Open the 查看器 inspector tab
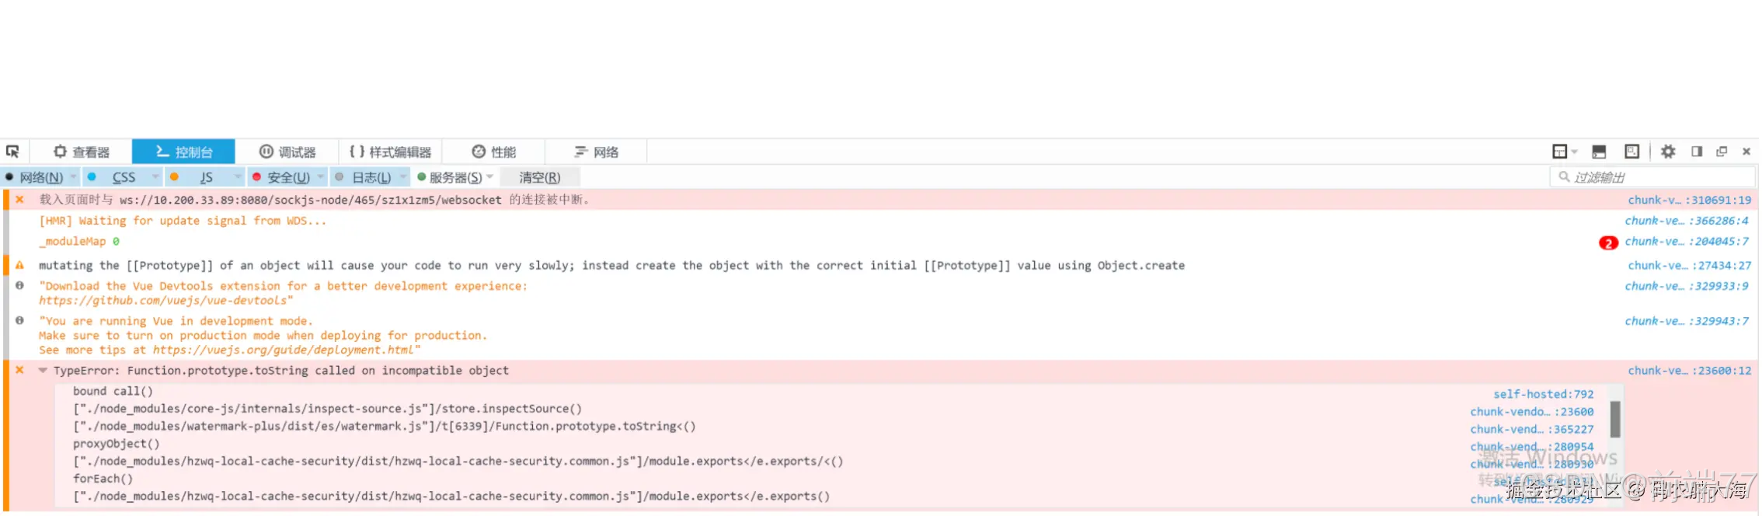This screenshot has height=516, width=1762. (x=82, y=152)
